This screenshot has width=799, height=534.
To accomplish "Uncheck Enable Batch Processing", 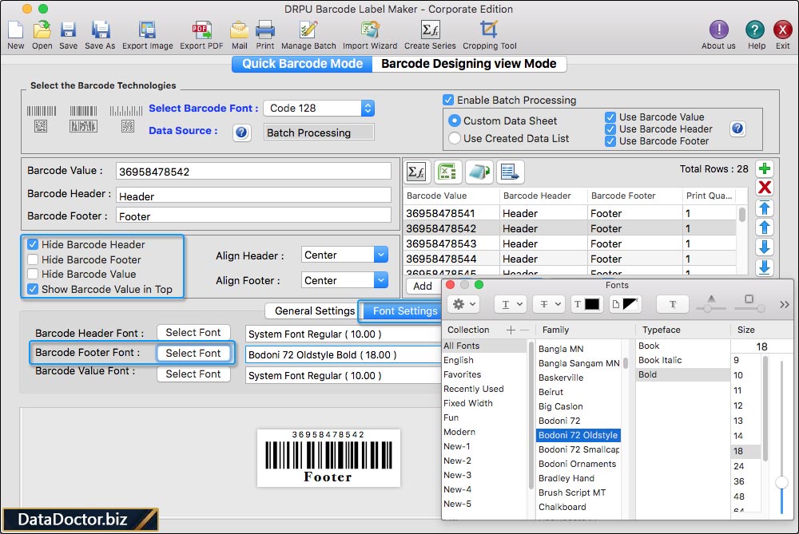I will (x=448, y=100).
